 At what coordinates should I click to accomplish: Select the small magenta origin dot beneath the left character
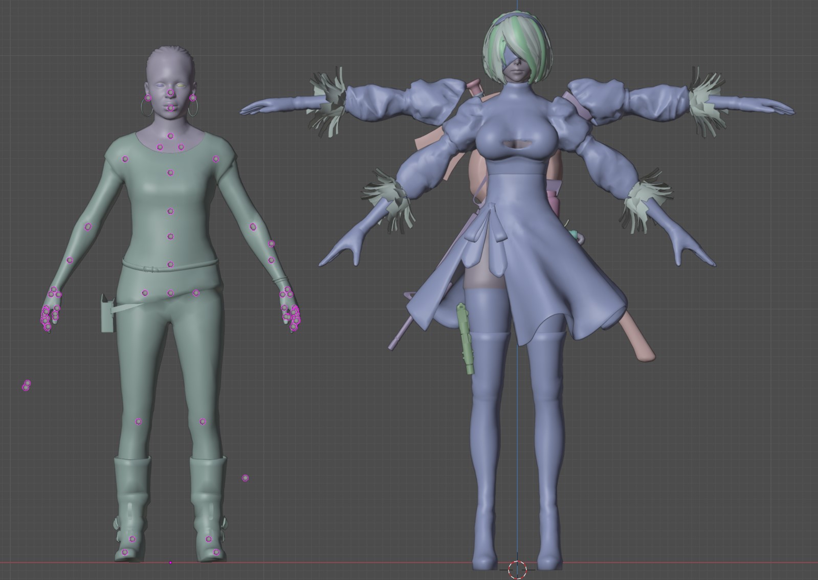point(170,563)
